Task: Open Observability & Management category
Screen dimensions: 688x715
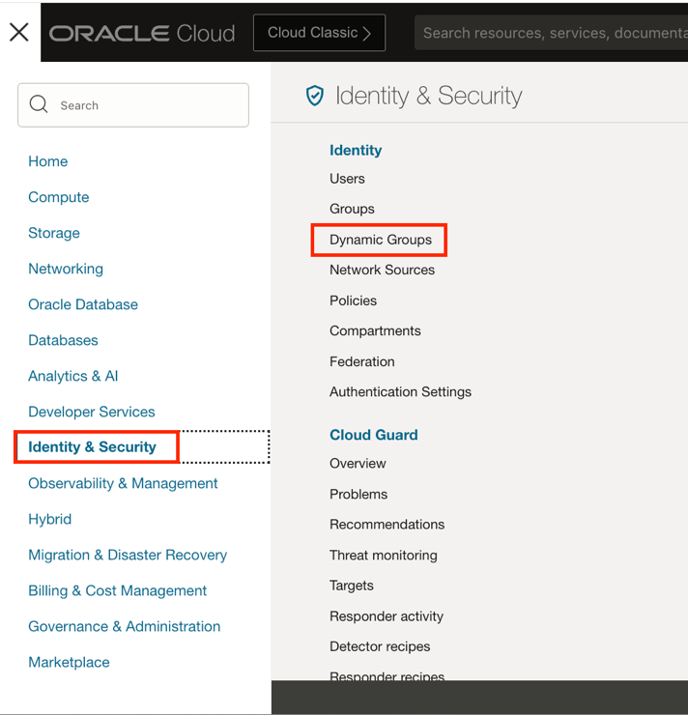Action: [x=123, y=483]
